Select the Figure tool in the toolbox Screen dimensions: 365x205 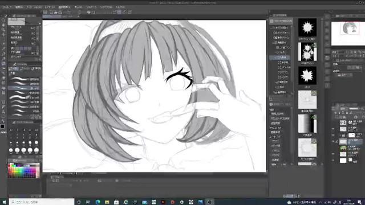(x=3, y=102)
